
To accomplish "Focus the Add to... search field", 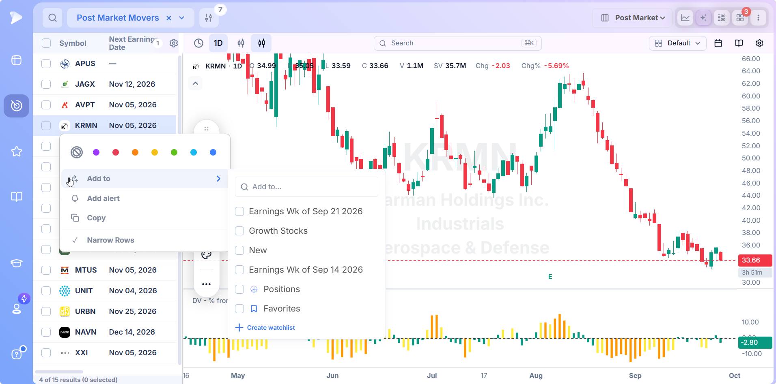I will (x=306, y=187).
